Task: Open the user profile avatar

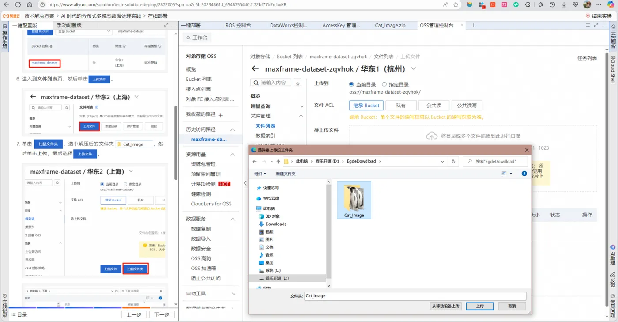Action: (x=587, y=4)
